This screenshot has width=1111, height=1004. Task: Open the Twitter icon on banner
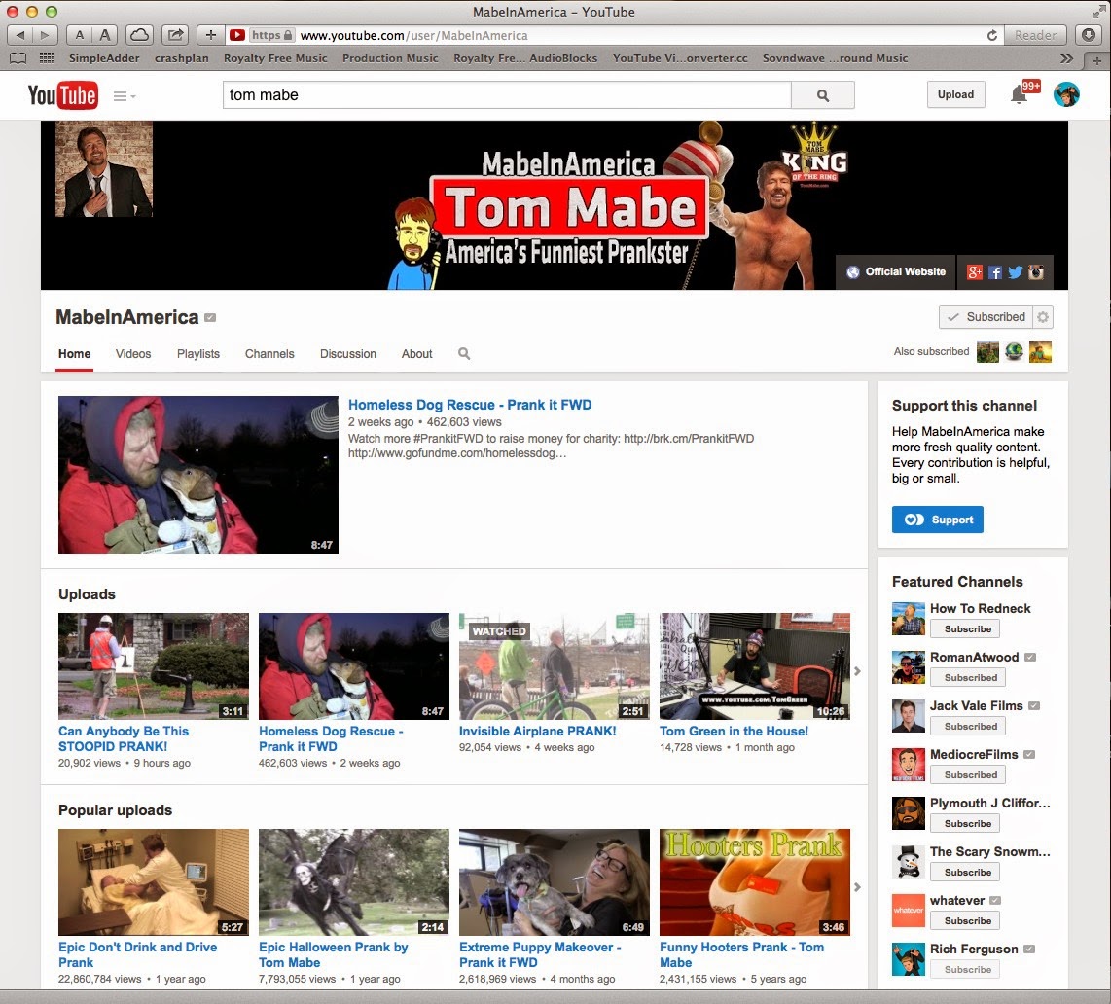(1016, 272)
